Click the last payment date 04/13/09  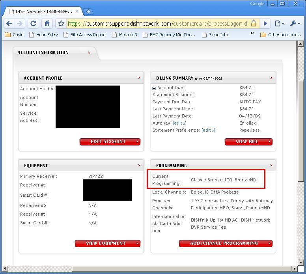click(x=250, y=116)
